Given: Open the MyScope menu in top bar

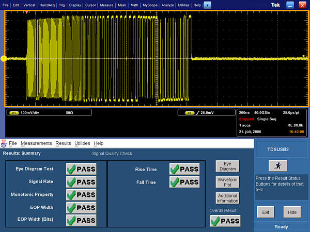Looking at the screenshot, I should tap(150, 5).
